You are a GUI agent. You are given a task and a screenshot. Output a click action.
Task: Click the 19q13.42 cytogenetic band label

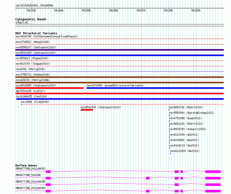[22, 22]
